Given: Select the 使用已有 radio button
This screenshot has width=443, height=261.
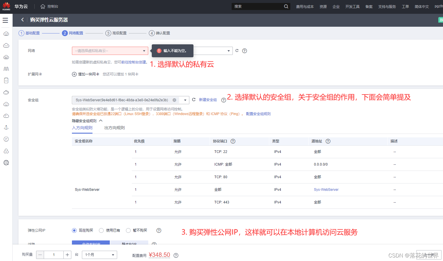Looking at the screenshot, I should tap(101, 230).
